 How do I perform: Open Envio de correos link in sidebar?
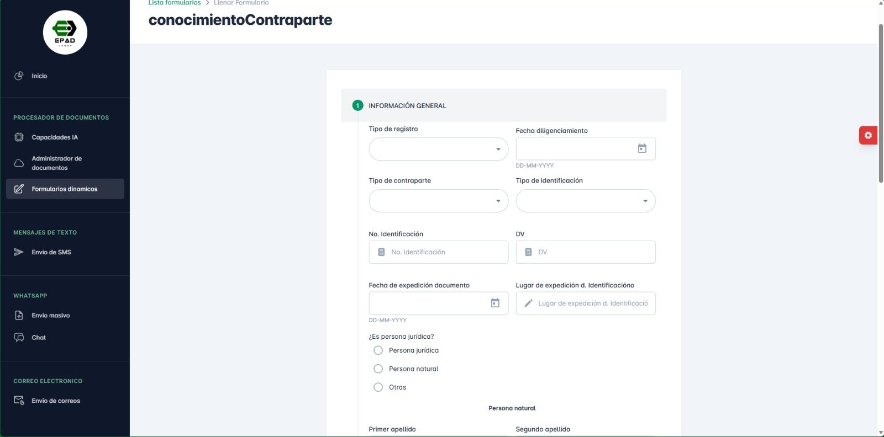(x=56, y=401)
